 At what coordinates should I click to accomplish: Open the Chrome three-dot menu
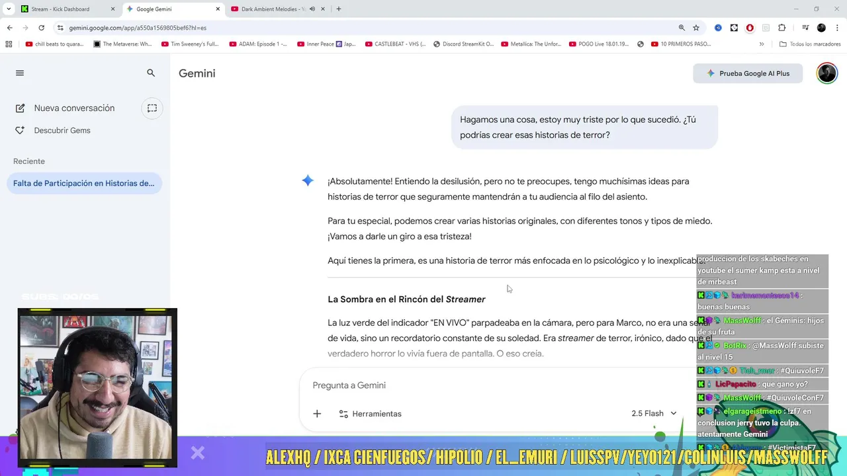click(837, 28)
